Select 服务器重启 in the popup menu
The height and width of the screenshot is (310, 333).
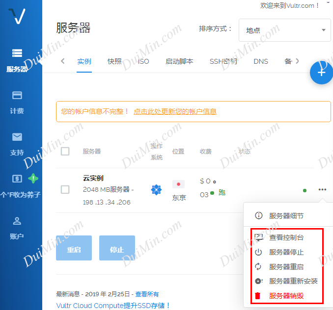click(x=286, y=266)
